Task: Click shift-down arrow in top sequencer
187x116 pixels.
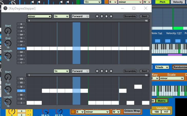Action: click(x=106, y=16)
